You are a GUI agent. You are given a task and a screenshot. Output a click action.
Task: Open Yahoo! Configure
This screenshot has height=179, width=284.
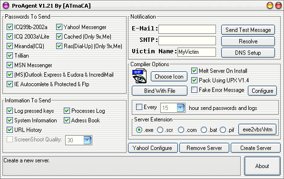coord(153,148)
